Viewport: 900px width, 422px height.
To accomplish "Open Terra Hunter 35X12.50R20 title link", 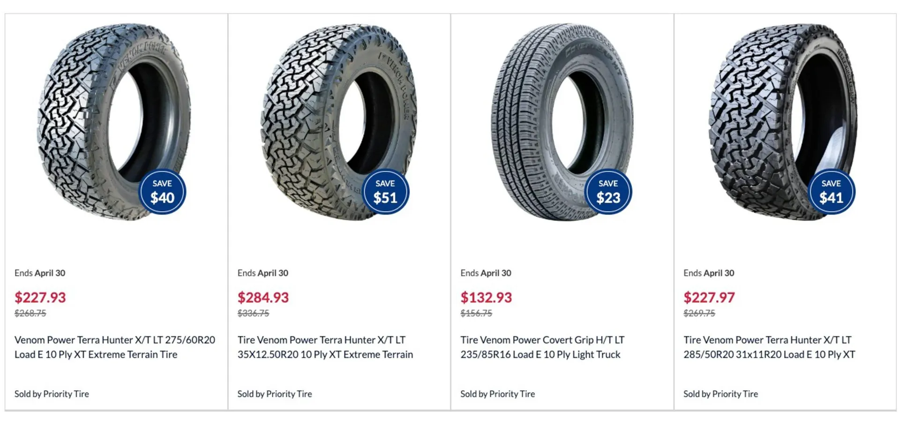I will (325, 347).
